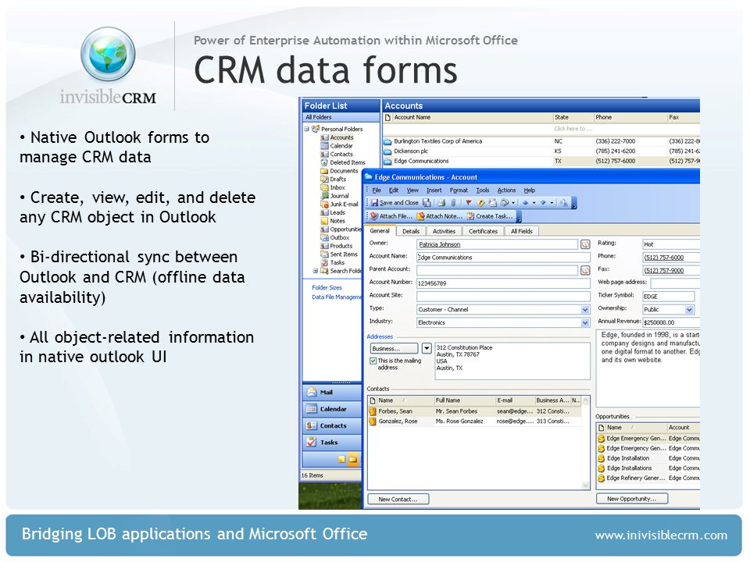This screenshot has height=562, width=750.
Task: Click the New Contact button
Action: pyautogui.click(x=398, y=500)
